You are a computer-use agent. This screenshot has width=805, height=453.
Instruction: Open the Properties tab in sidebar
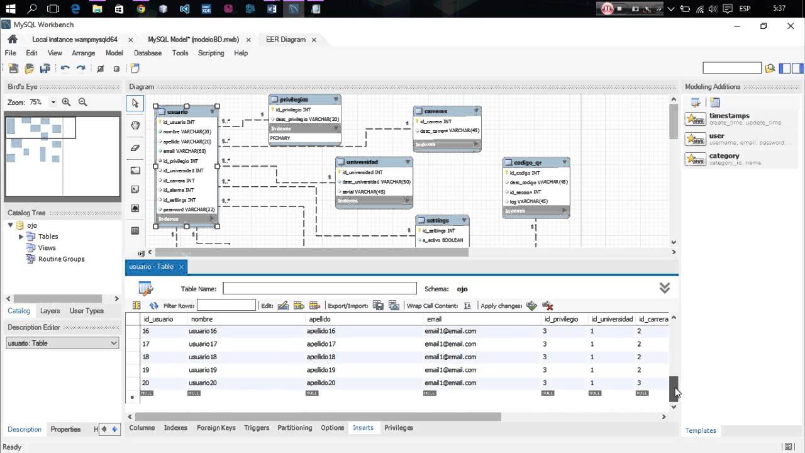click(65, 429)
